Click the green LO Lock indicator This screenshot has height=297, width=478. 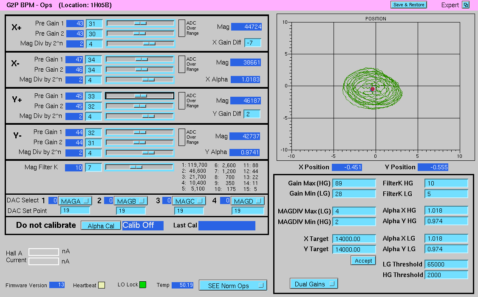coord(143,285)
